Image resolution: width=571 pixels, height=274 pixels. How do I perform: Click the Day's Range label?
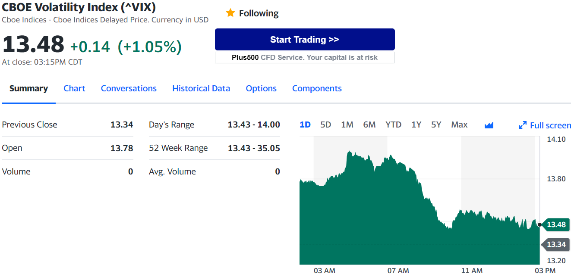click(171, 125)
